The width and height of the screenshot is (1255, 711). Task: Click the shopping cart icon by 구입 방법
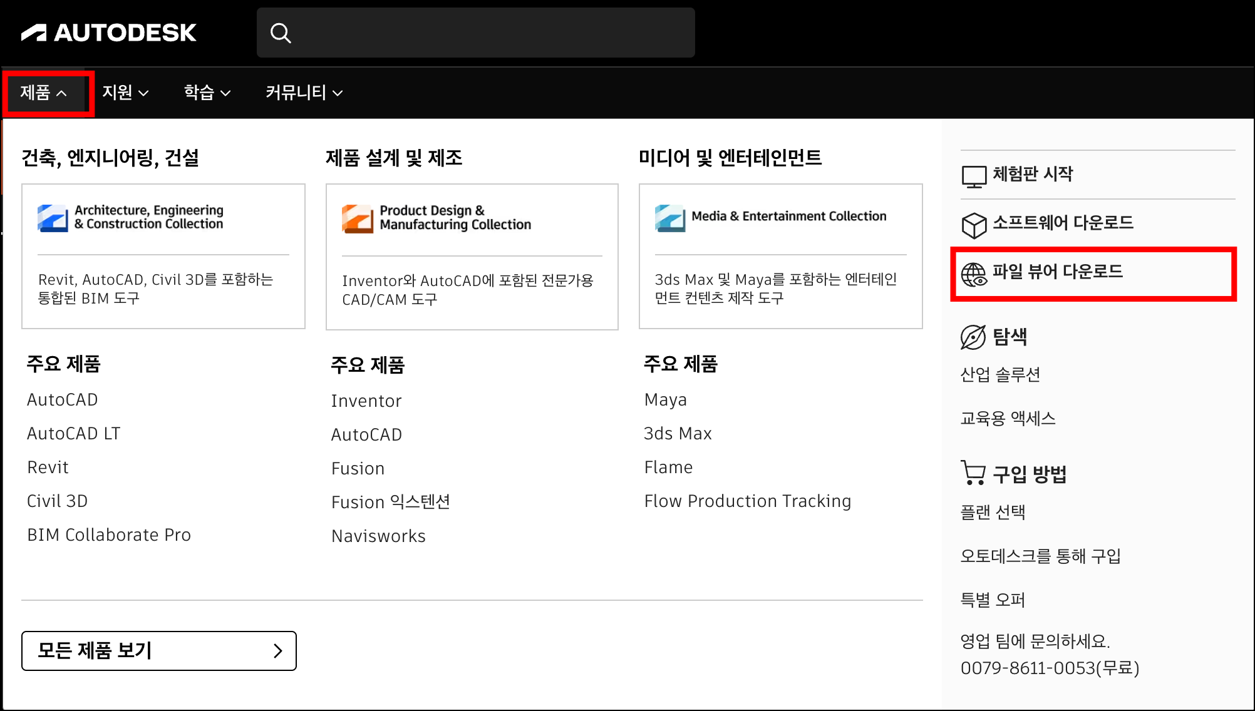point(973,473)
